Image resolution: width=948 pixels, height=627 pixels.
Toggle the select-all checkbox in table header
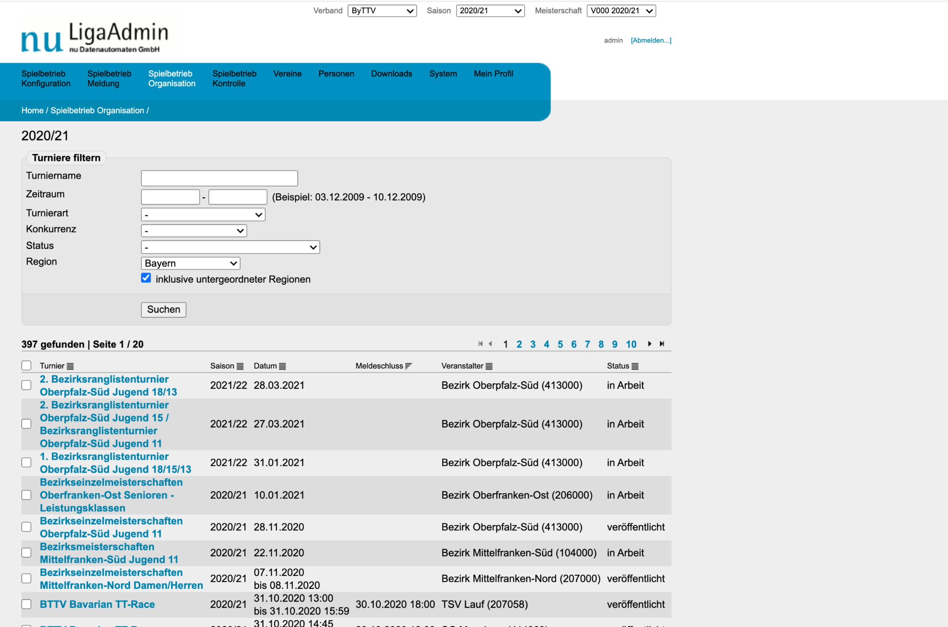[x=27, y=365]
